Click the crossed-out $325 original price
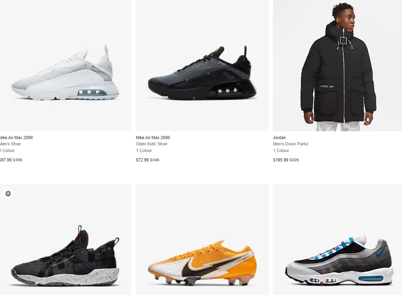The image size is (402, 295). (x=294, y=160)
